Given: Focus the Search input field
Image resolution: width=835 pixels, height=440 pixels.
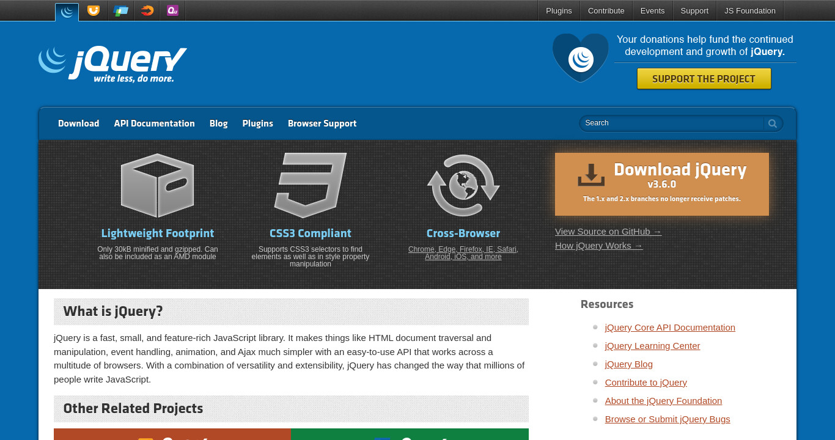Looking at the screenshot, I should pos(672,123).
